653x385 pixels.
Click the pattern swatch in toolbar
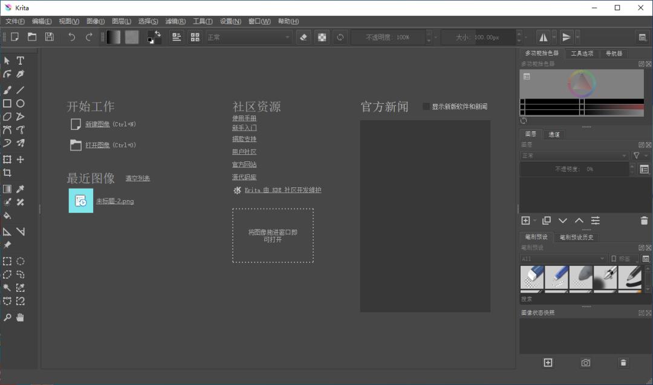[x=132, y=37]
